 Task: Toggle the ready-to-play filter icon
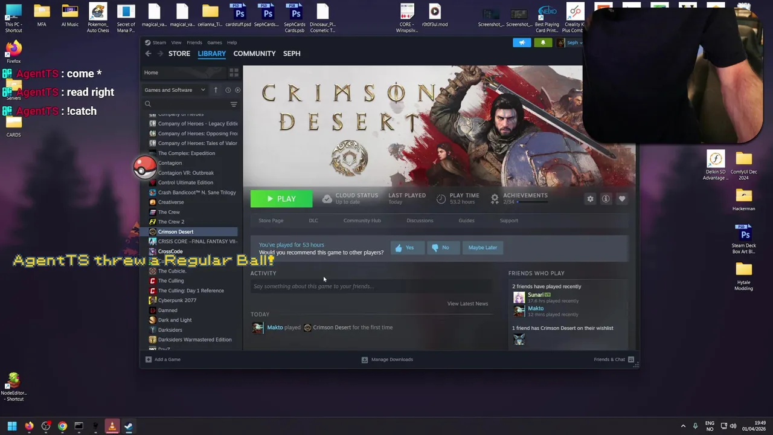click(x=237, y=90)
